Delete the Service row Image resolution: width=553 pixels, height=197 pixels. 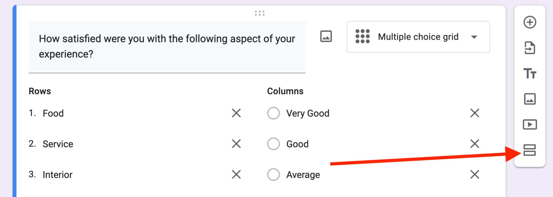[x=236, y=144]
